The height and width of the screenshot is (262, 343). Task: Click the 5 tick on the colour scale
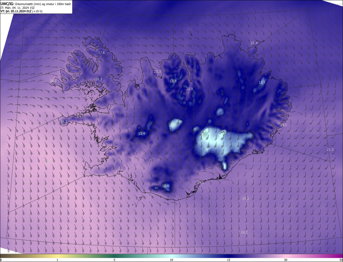pos(114,260)
